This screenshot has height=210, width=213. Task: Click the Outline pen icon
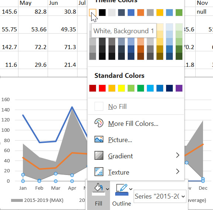pos(122,189)
